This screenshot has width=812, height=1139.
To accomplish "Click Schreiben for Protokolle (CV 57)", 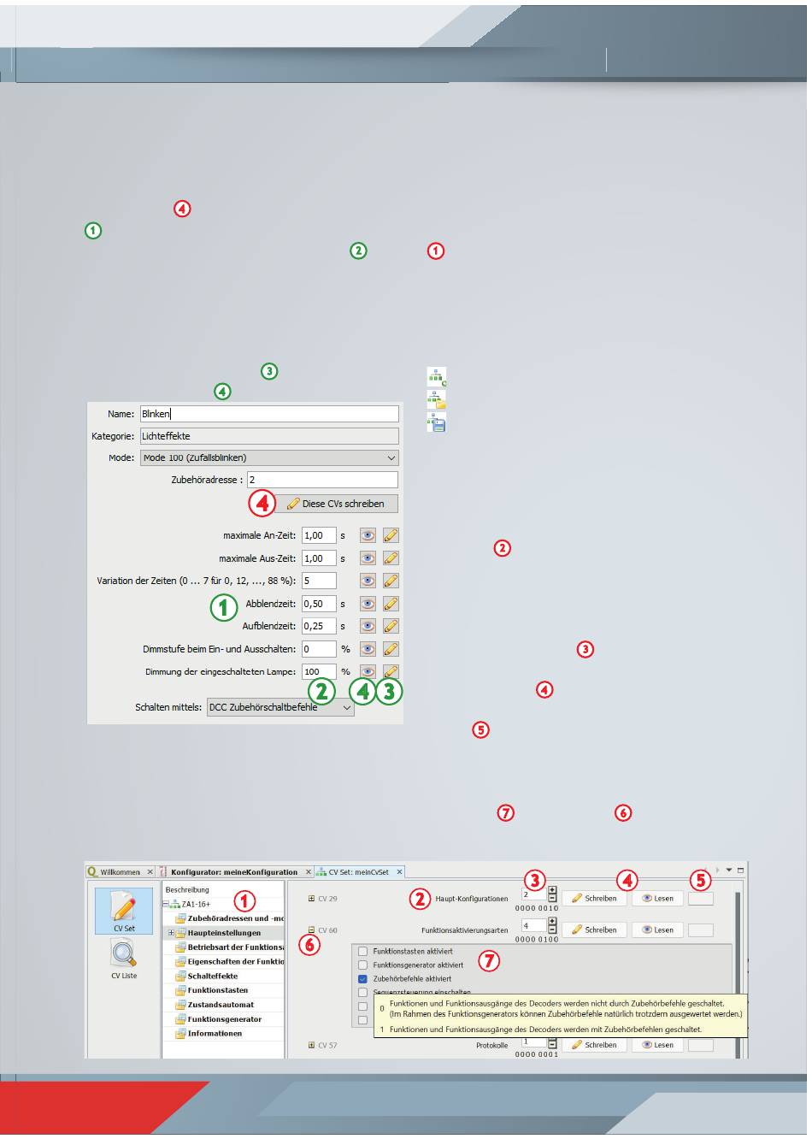I will pos(594,1045).
